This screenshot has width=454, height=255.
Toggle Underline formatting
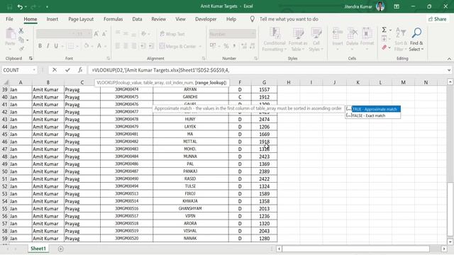[x=56, y=45]
